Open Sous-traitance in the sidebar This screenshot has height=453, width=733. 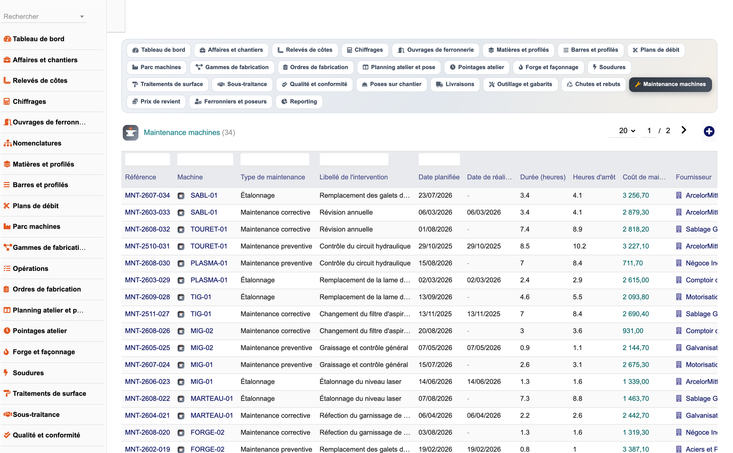pos(52,414)
